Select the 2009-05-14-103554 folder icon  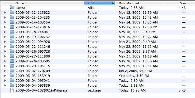[12, 22]
